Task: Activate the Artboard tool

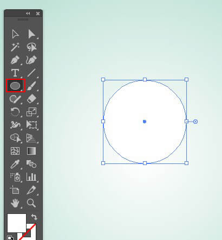Action: coord(15,190)
